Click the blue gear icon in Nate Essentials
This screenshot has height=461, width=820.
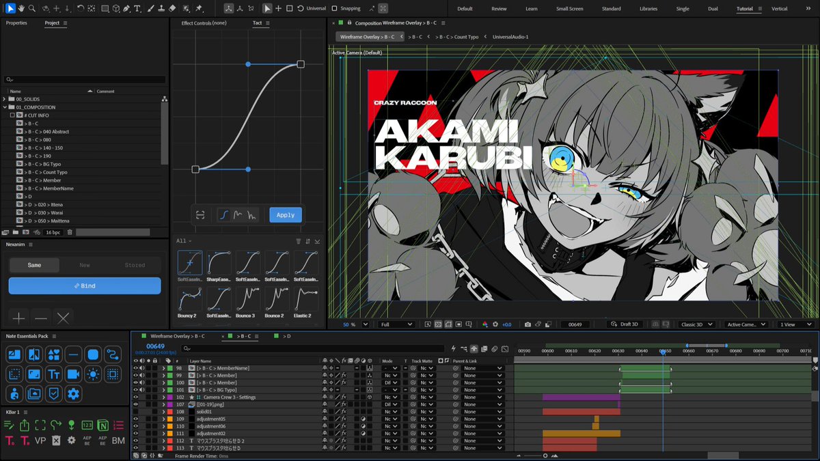(x=73, y=393)
